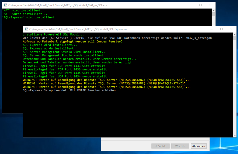Click scroll-up arrow in SQL-Express console
Screen dimensions: 238x154
point(234,34)
